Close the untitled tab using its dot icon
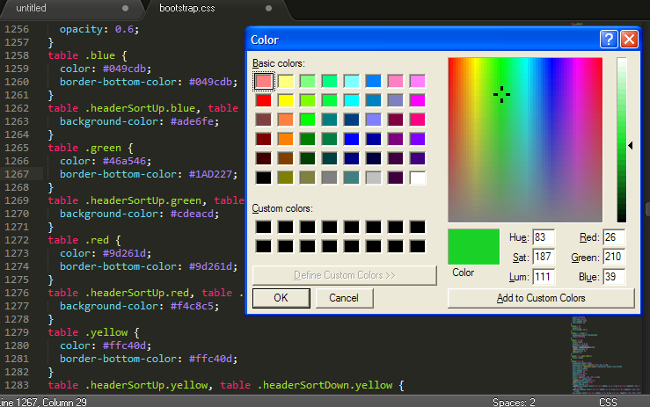This screenshot has width=650, height=407. coord(125,8)
